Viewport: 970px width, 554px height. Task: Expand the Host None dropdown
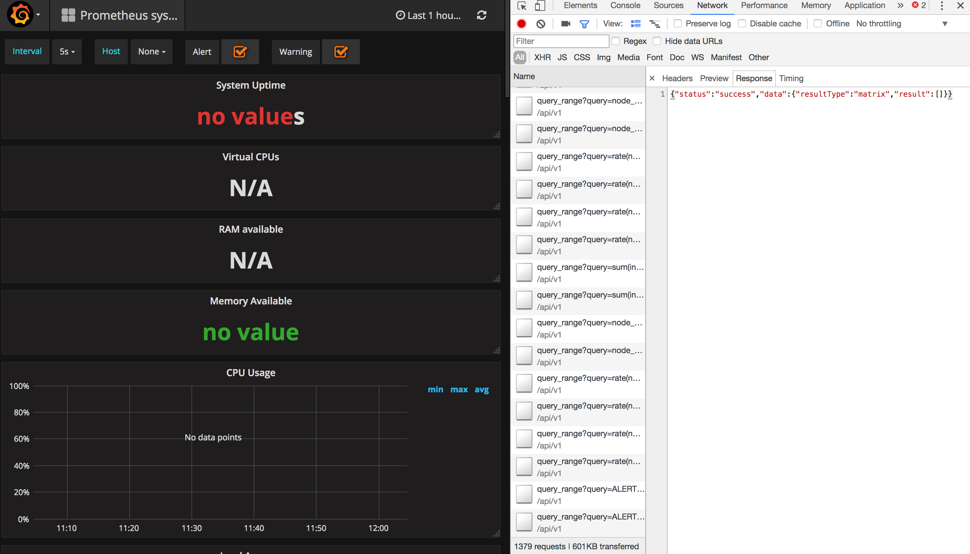click(x=152, y=52)
